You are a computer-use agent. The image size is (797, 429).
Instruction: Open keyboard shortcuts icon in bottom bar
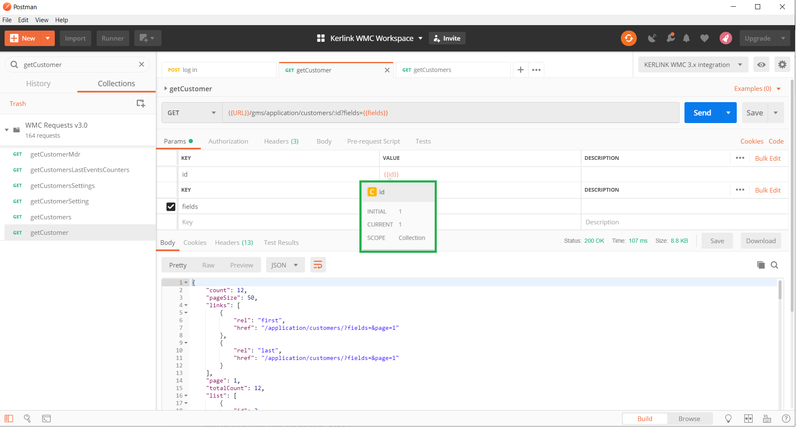pyautogui.click(x=766, y=419)
